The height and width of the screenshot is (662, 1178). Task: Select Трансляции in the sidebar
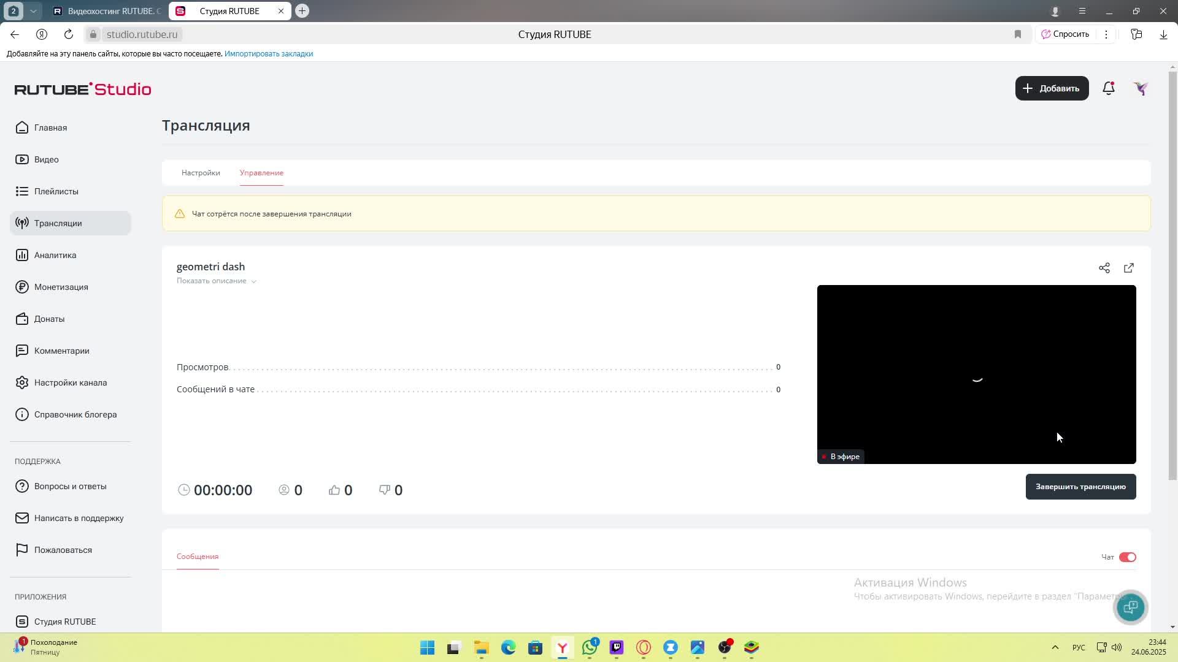click(x=71, y=223)
